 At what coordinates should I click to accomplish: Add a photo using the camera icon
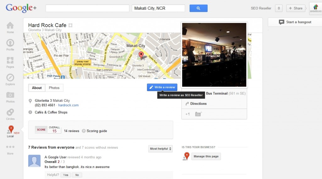click(198, 114)
